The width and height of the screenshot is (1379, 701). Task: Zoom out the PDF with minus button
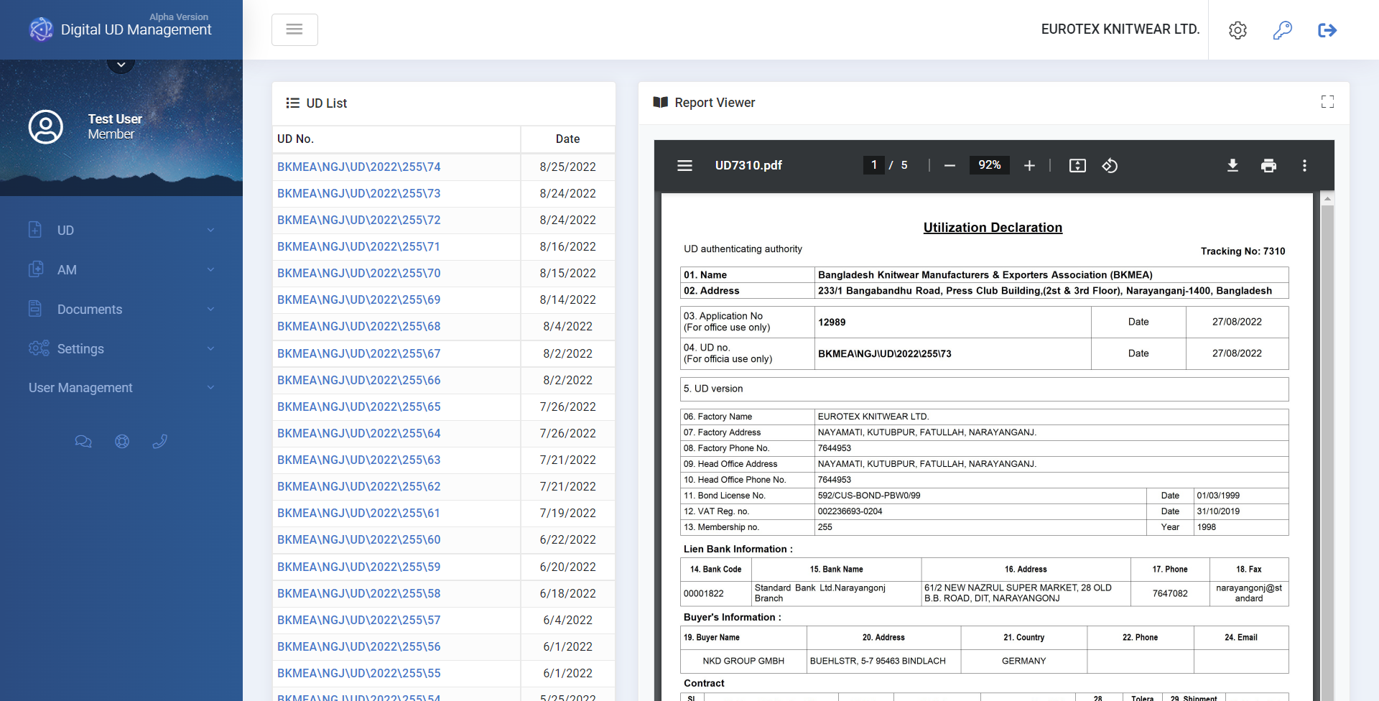point(949,166)
